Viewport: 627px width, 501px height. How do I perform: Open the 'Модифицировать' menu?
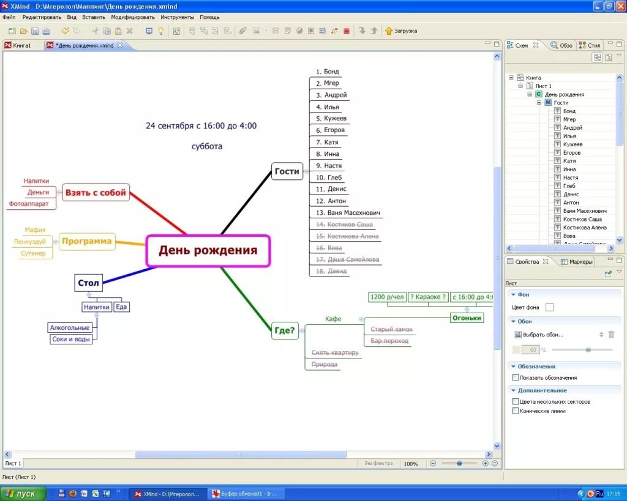pos(133,17)
